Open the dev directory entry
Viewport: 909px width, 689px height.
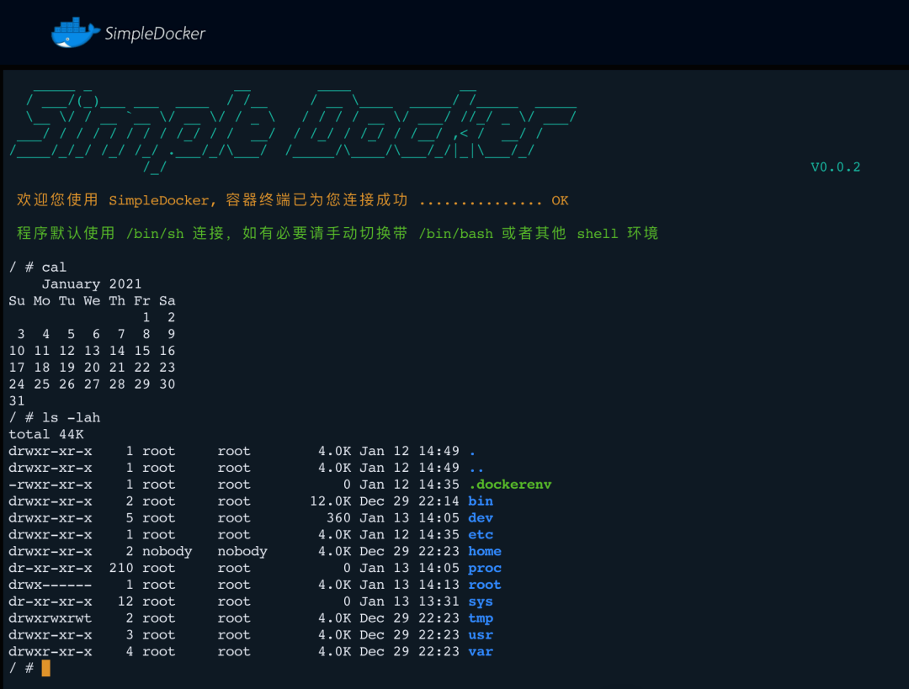480,517
